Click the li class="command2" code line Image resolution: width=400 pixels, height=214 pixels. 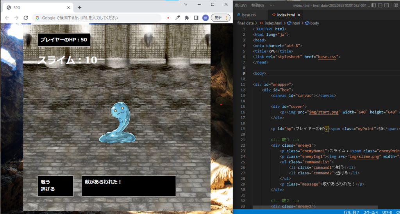coord(324,173)
